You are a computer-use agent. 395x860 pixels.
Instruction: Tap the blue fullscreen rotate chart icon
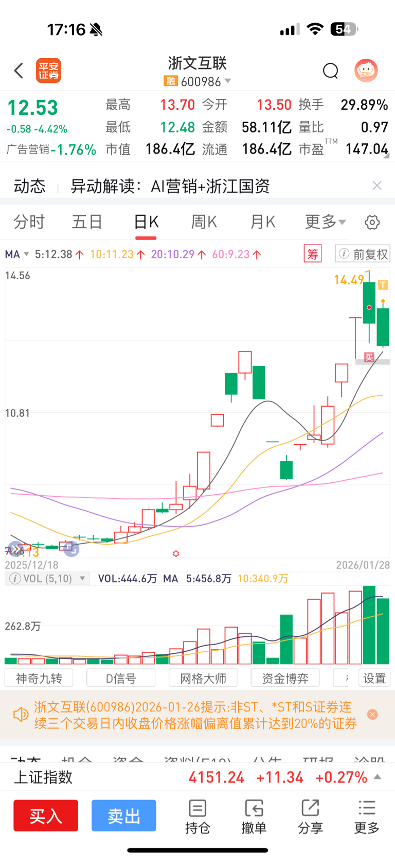pyautogui.click(x=71, y=549)
